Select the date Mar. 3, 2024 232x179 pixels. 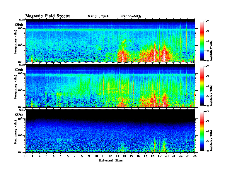coord(98,16)
